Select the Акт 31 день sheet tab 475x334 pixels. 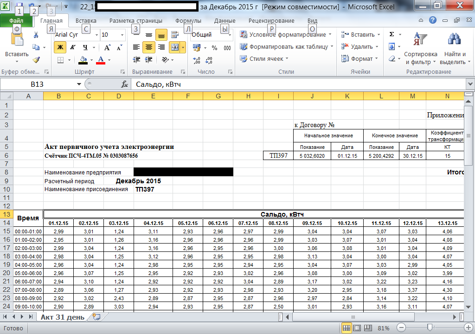pos(62,317)
